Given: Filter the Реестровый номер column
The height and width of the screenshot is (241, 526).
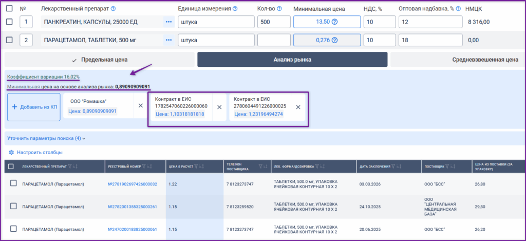Looking at the screenshot, I should (144, 166).
